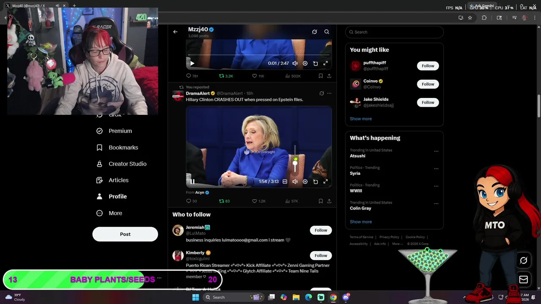The image size is (541, 304).
Task: Open floating Messages envelope button
Action: click(524, 280)
